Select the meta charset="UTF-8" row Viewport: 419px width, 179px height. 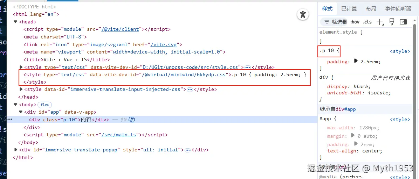(55, 37)
